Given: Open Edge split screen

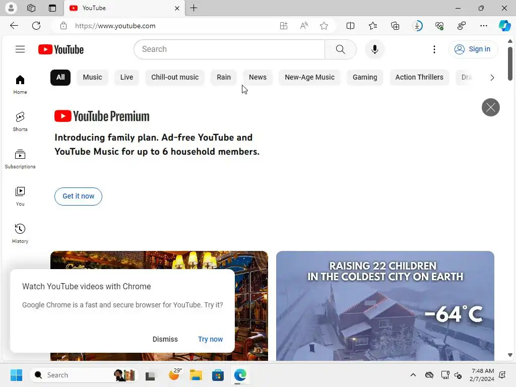Looking at the screenshot, I should [x=351, y=26].
